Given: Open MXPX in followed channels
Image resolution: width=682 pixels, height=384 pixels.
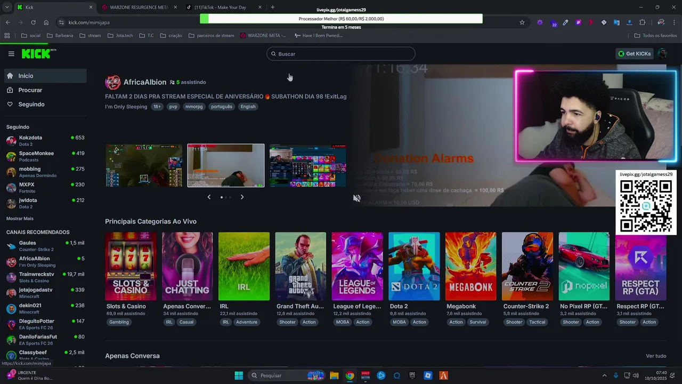Looking at the screenshot, I should 45,188.
